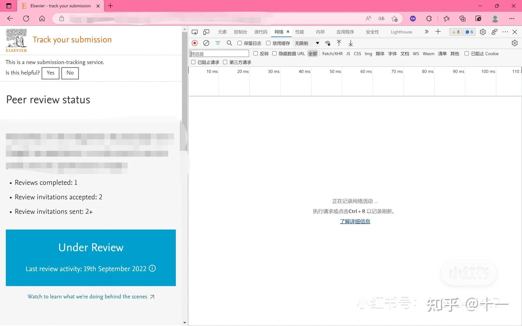The height and width of the screenshot is (326, 522).
Task: Select the Lighthouse tab
Action: click(401, 32)
